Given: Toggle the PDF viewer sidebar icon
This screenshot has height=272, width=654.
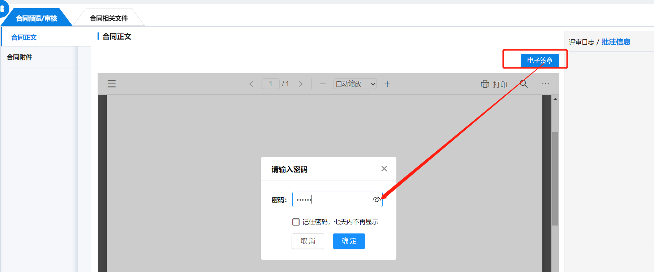Looking at the screenshot, I should click(x=112, y=84).
